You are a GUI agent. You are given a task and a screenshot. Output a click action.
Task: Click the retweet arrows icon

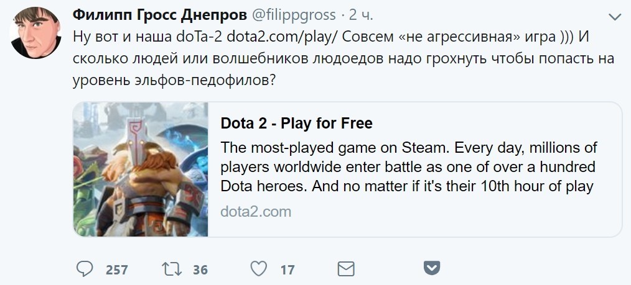[171, 269]
